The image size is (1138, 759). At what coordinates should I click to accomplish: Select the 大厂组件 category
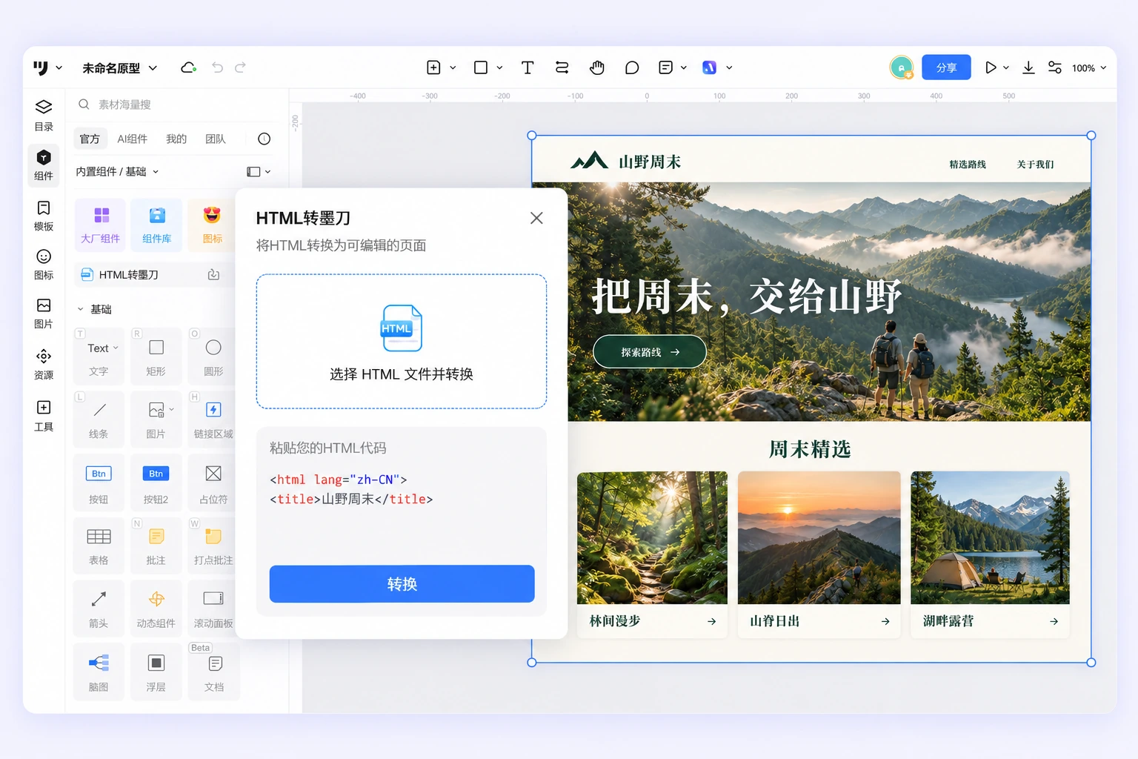(x=101, y=225)
